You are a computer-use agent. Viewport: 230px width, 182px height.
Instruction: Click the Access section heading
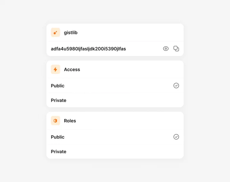72,69
